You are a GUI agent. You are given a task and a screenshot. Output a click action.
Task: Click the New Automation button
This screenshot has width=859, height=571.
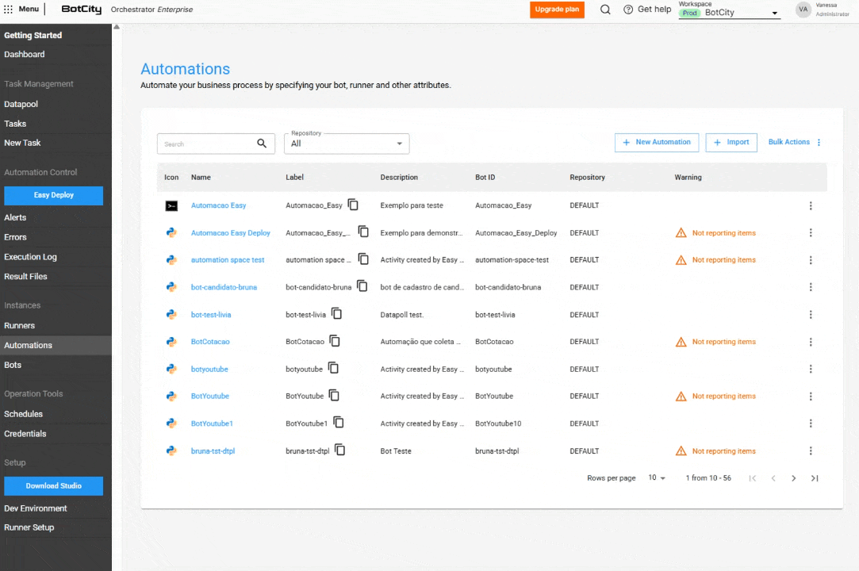pos(657,141)
